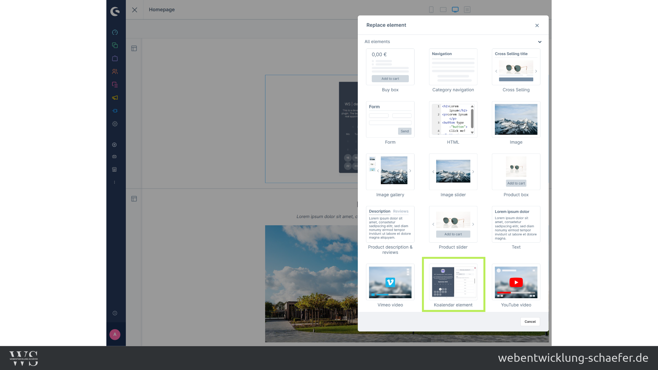Image resolution: width=658 pixels, height=370 pixels.
Task: Pick the HTML element
Action: pos(453,119)
